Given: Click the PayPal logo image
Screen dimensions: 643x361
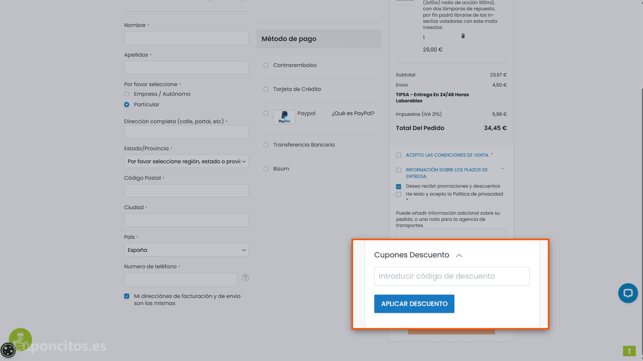Looking at the screenshot, I should 285,117.
